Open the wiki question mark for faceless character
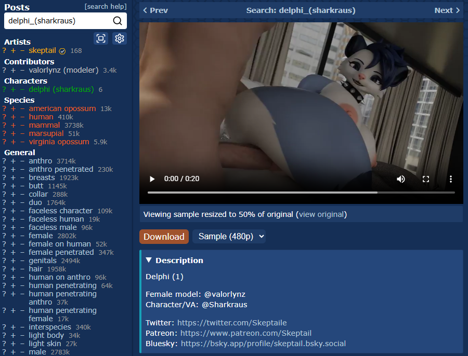 pyautogui.click(x=4, y=211)
